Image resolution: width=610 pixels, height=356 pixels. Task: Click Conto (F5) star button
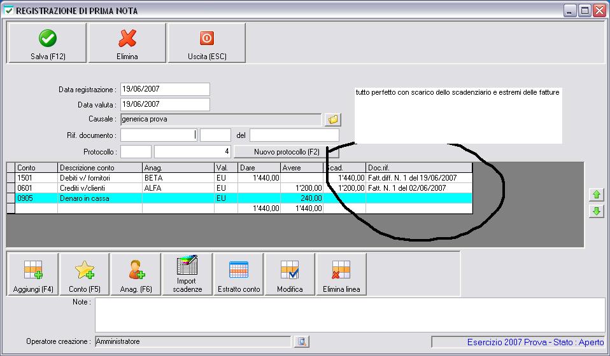[85, 274]
